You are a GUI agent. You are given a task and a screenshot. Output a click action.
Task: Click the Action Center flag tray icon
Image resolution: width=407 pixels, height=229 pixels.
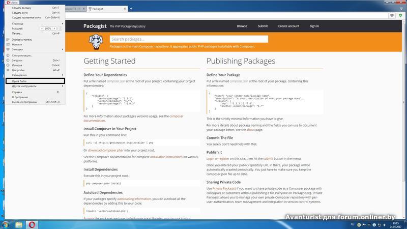[x=364, y=225]
